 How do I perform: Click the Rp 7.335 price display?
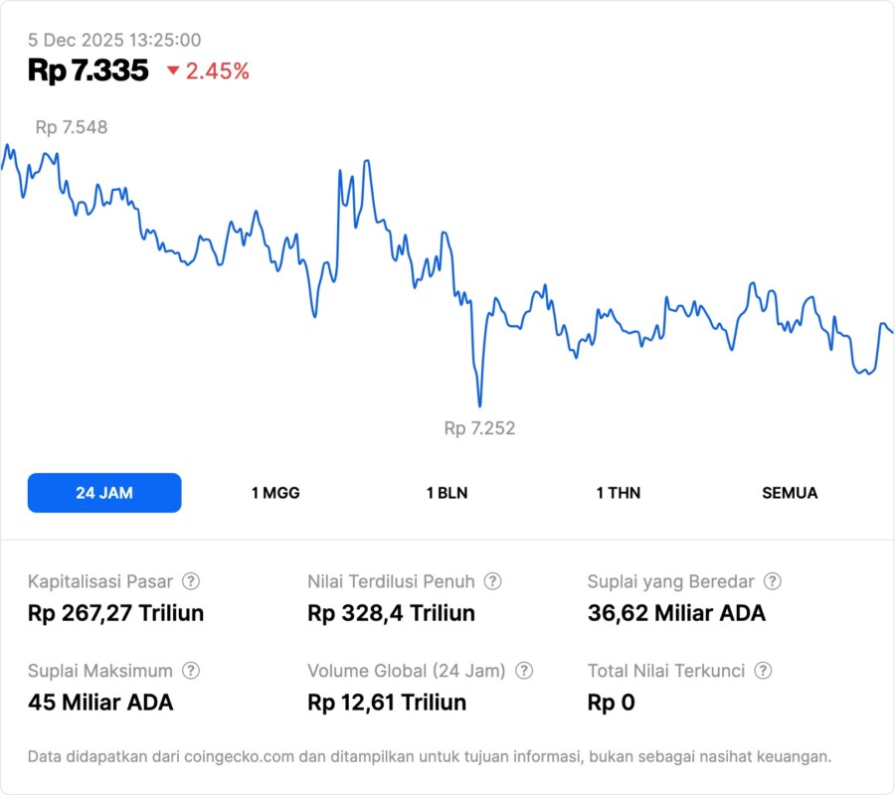[x=88, y=71]
